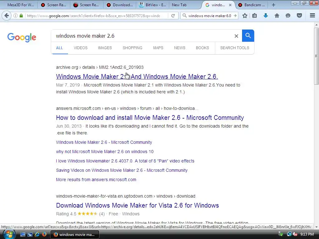The width and height of the screenshot is (319, 239).
Task: Open Download Windows Movie Maker for Vista result
Action: click(x=137, y=205)
